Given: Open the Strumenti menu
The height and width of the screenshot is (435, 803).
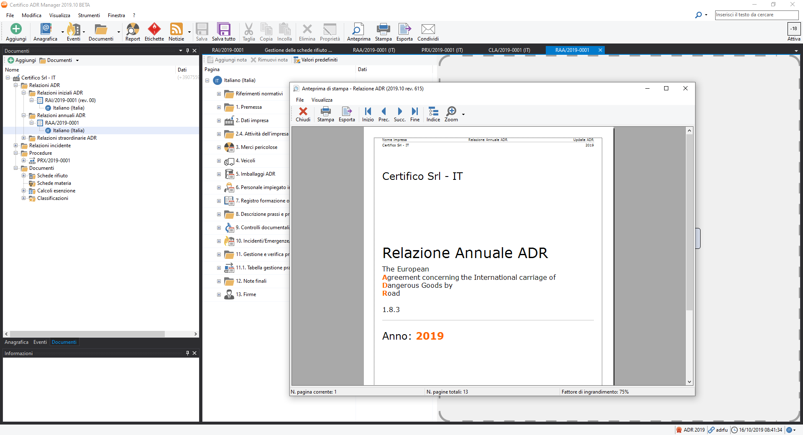Looking at the screenshot, I should pyautogui.click(x=89, y=15).
